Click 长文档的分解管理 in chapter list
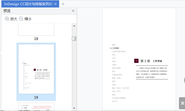 pos(119,98)
